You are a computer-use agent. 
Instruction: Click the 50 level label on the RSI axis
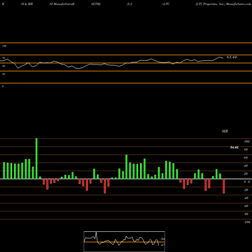click(4, 66)
